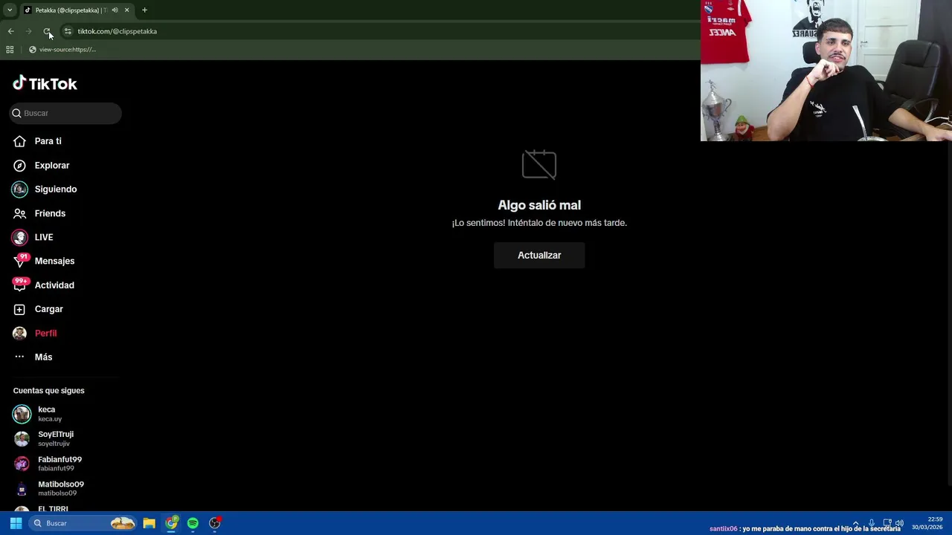
Task: Click the volume tray icon
Action: click(x=899, y=523)
